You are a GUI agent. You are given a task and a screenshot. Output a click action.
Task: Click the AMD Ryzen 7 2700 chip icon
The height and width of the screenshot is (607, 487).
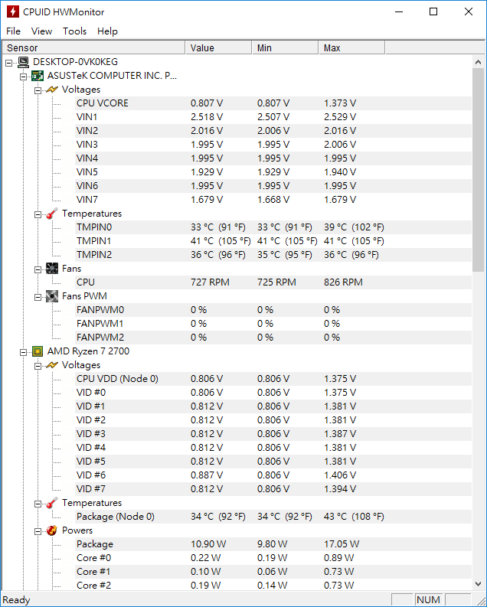point(38,351)
